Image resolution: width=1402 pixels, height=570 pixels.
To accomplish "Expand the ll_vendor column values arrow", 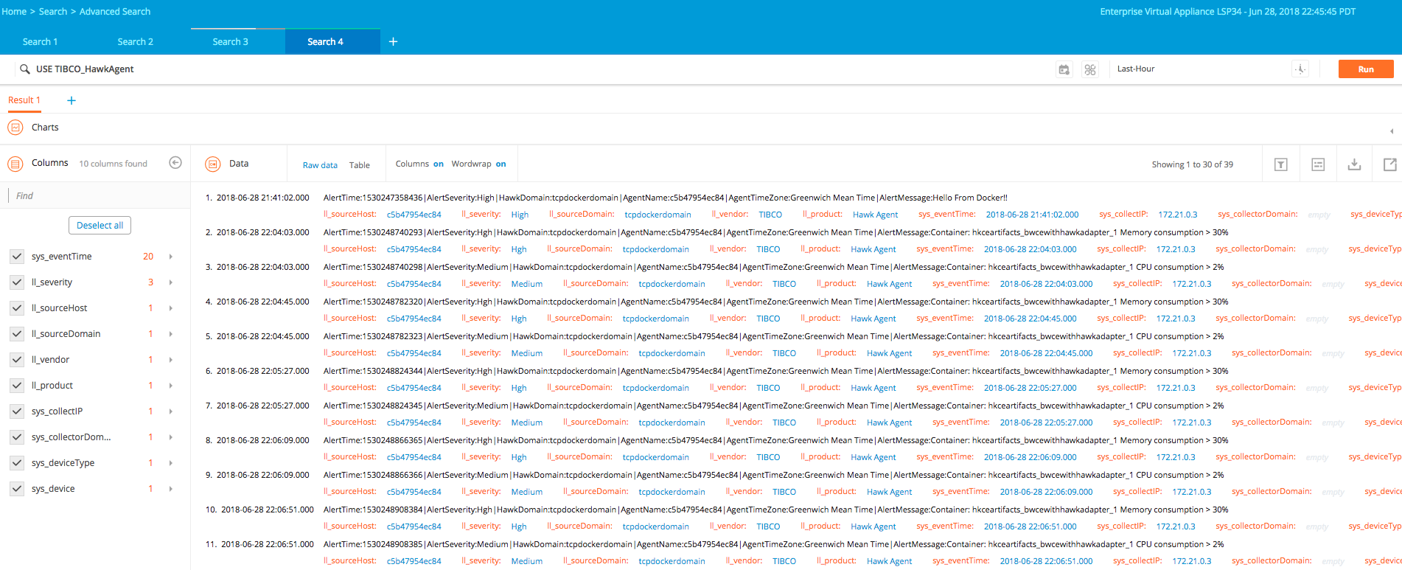I will tap(171, 360).
